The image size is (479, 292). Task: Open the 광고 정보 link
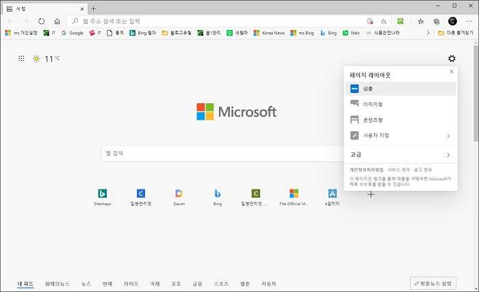(423, 170)
